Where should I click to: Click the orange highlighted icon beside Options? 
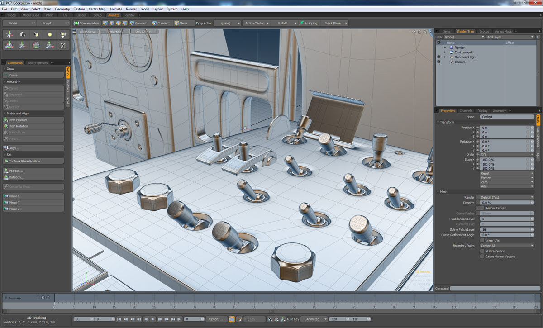coord(232,319)
